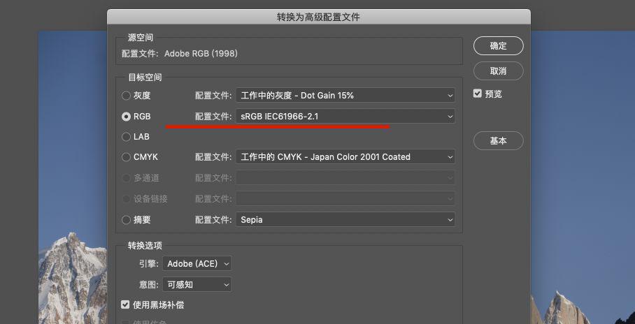Select the 摘要 radio button
Screen dimensions: 635x324
126,220
